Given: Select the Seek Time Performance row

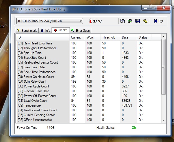Looking at the screenshot, I should tap(89, 72).
